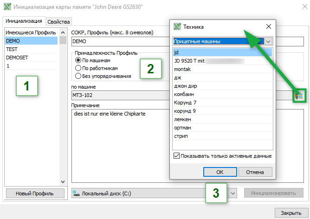Select montak in the Техника list
310x219 pixels.
click(223, 69)
